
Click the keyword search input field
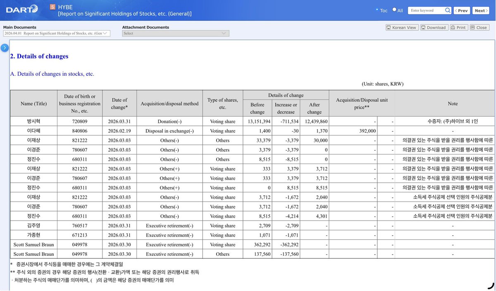pos(426,10)
